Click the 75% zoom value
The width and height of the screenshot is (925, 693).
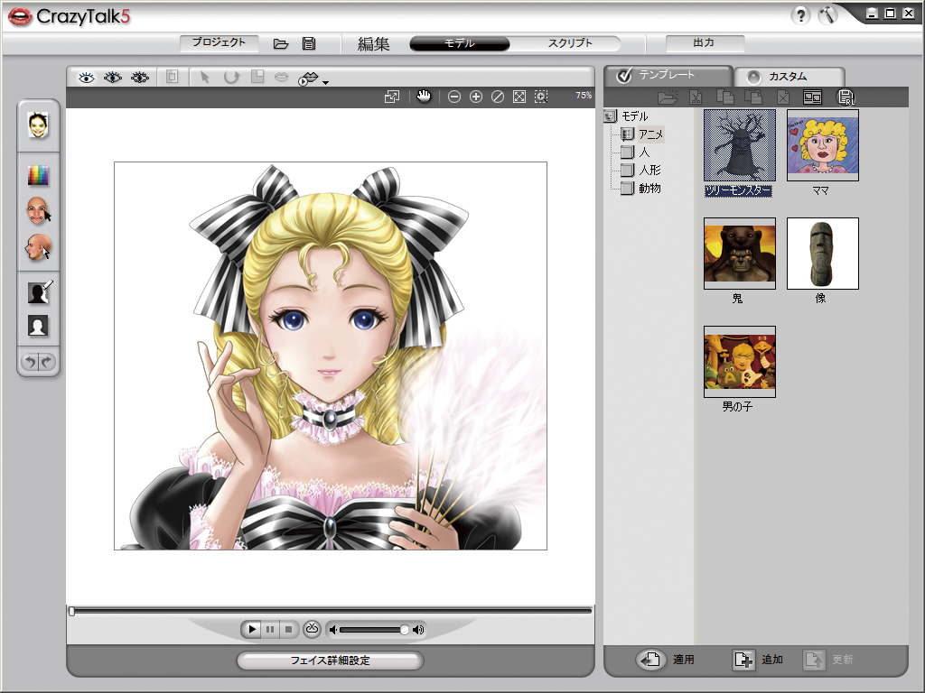pos(584,95)
